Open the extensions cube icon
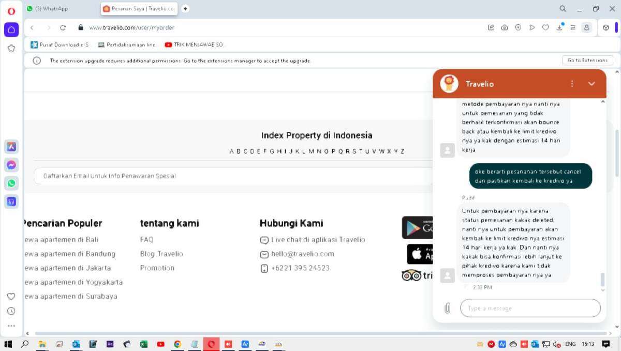621x351 pixels. pyautogui.click(x=606, y=27)
